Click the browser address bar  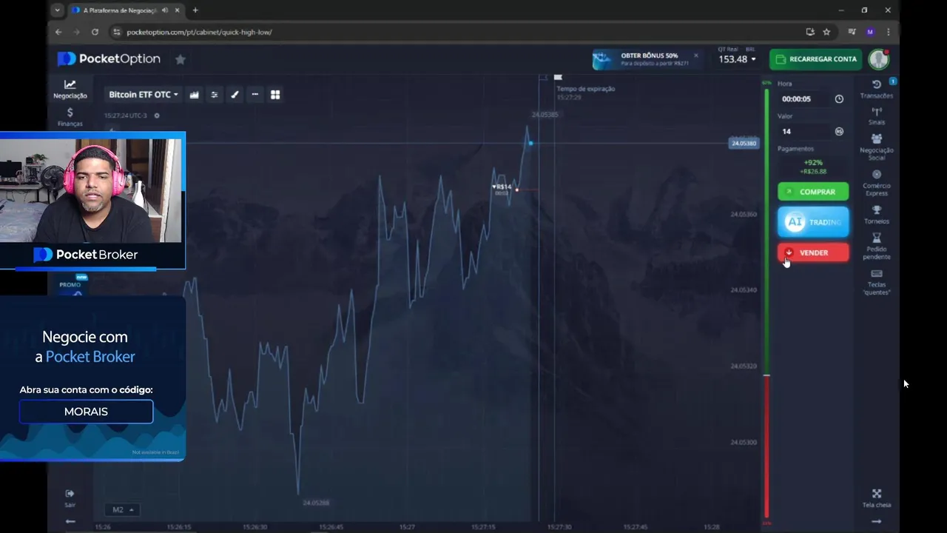pyautogui.click(x=459, y=32)
